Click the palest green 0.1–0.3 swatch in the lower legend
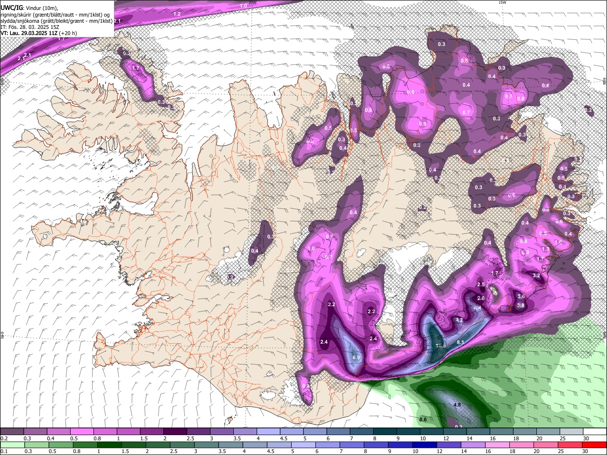Image resolution: width=607 pixels, height=455 pixels. 13,445
